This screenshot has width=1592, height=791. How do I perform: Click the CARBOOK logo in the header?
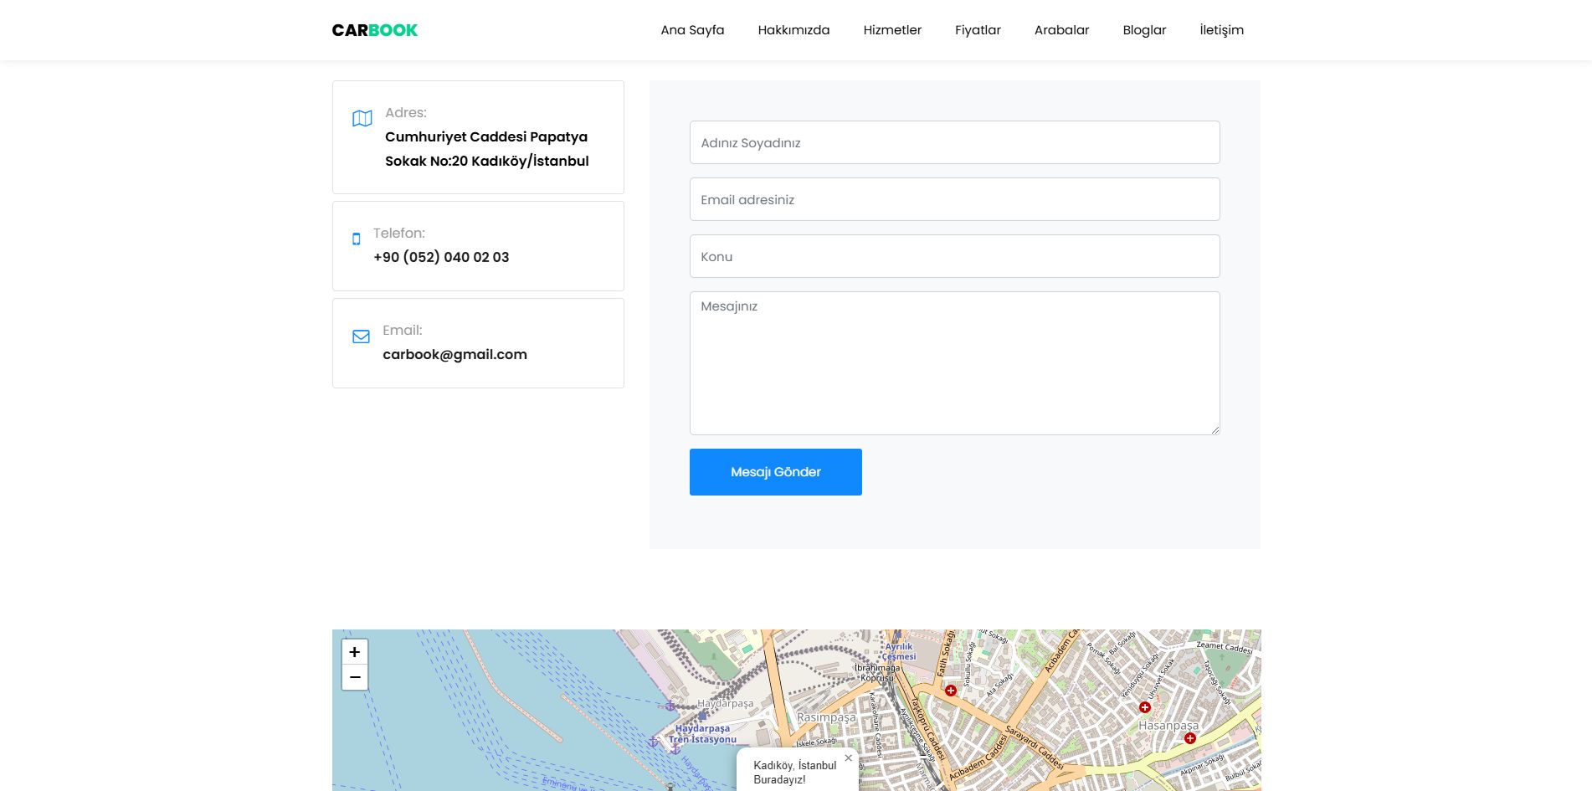coord(374,29)
